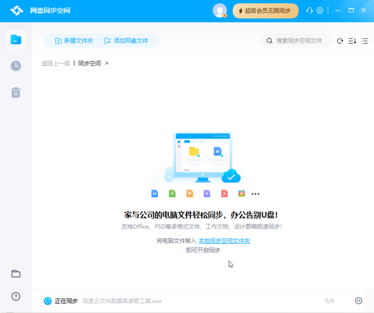Open the sync history clock icon
The width and height of the screenshot is (374, 313).
point(16,66)
